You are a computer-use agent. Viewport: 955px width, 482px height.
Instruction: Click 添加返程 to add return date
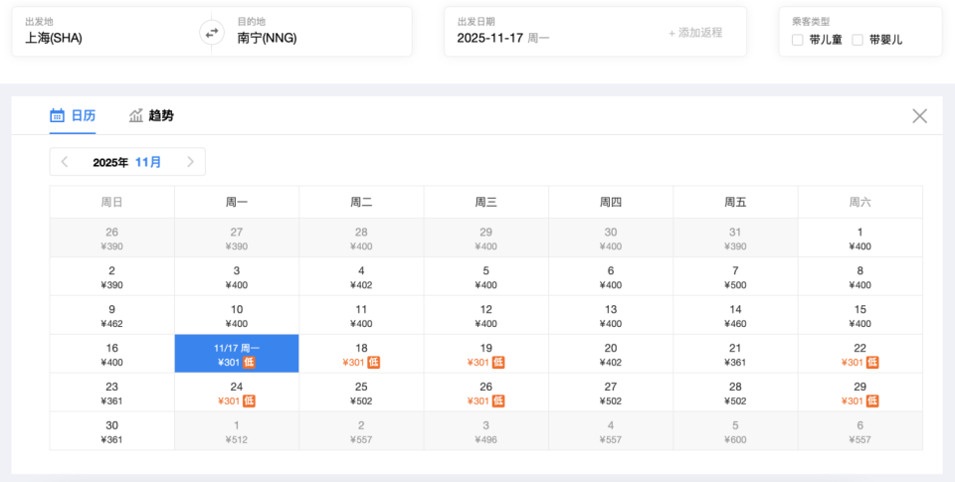pyautogui.click(x=695, y=33)
